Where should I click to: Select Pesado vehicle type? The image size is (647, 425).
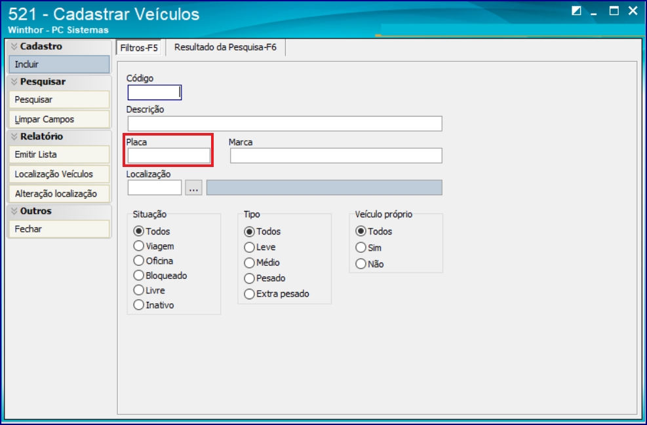tap(265, 279)
